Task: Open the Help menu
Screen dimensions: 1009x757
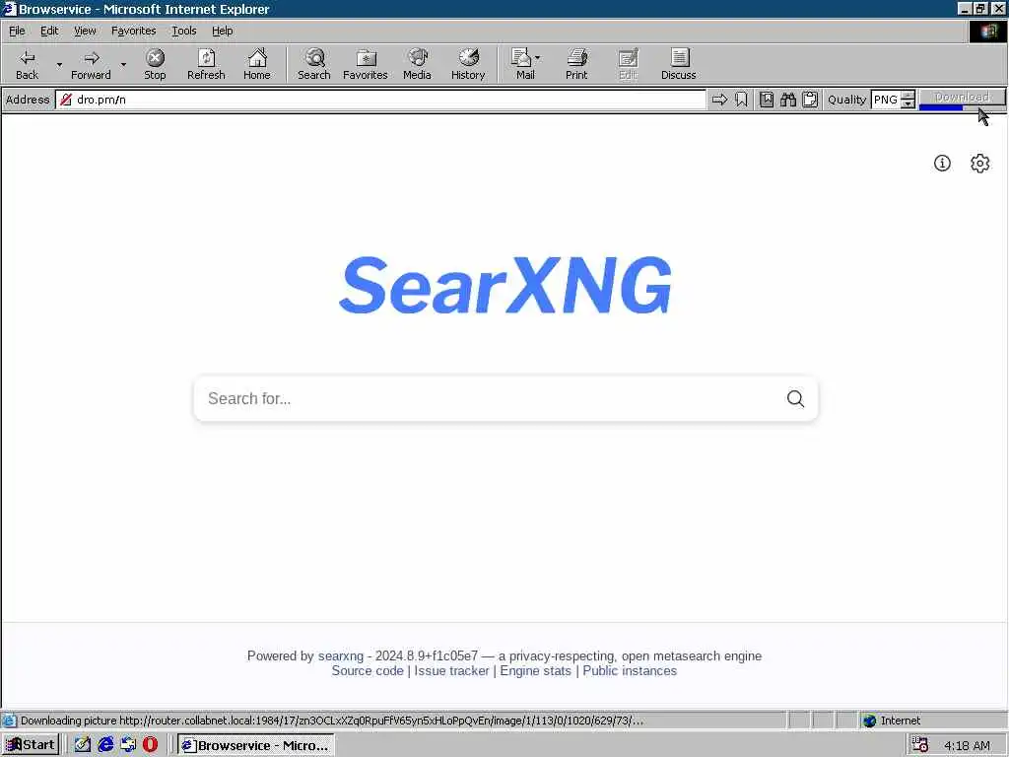Action: (x=222, y=31)
